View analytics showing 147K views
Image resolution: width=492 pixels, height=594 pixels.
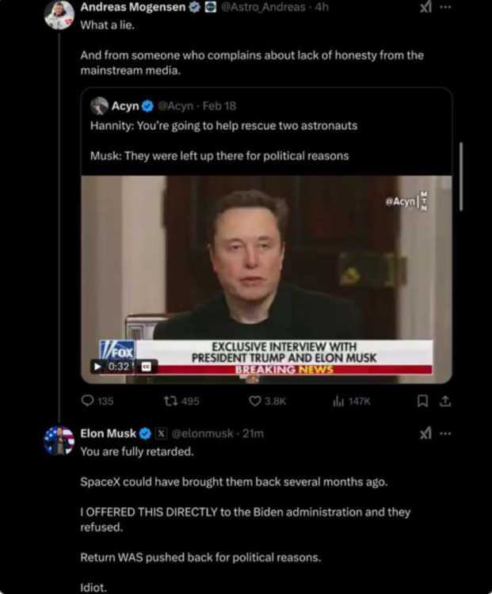click(340, 402)
